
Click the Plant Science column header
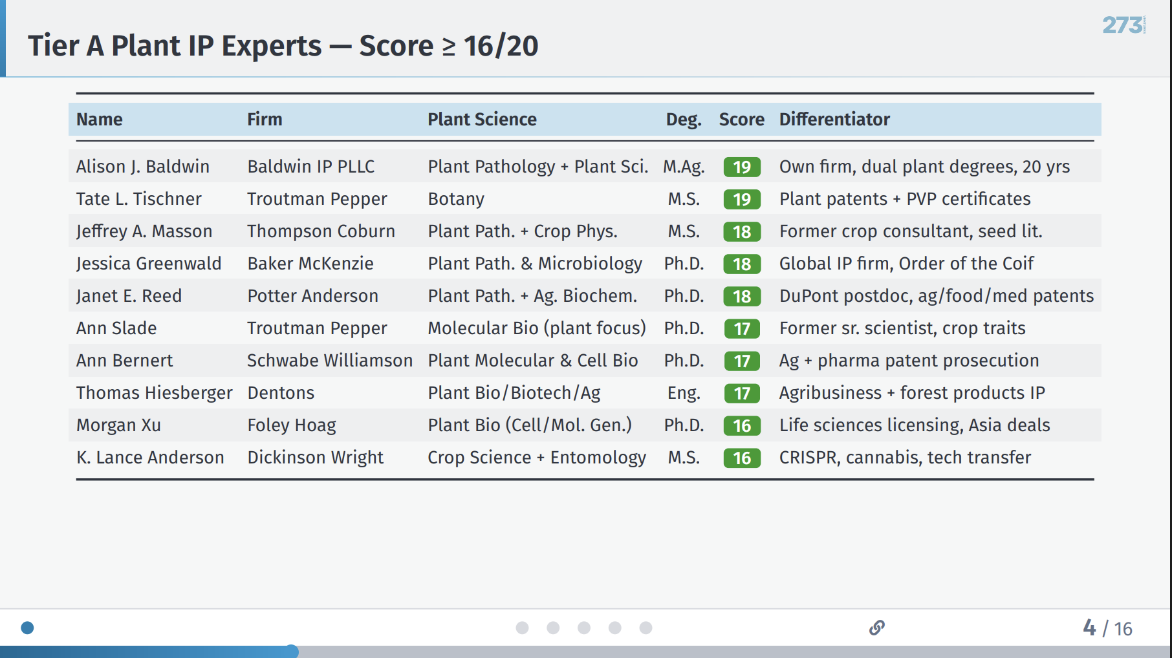tap(482, 120)
